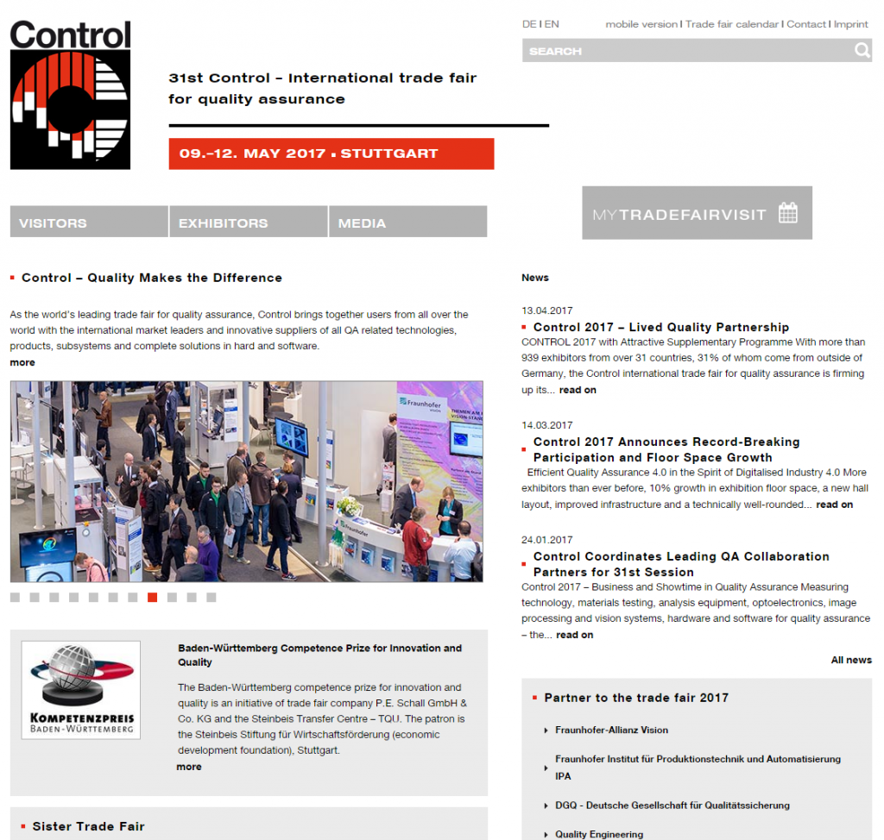
Task: Select the first slideshow dot
Action: [16, 597]
